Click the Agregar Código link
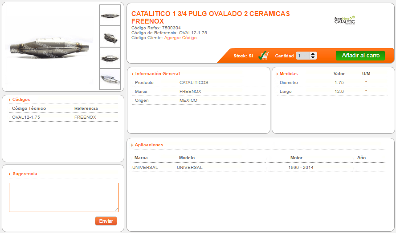 pos(180,38)
